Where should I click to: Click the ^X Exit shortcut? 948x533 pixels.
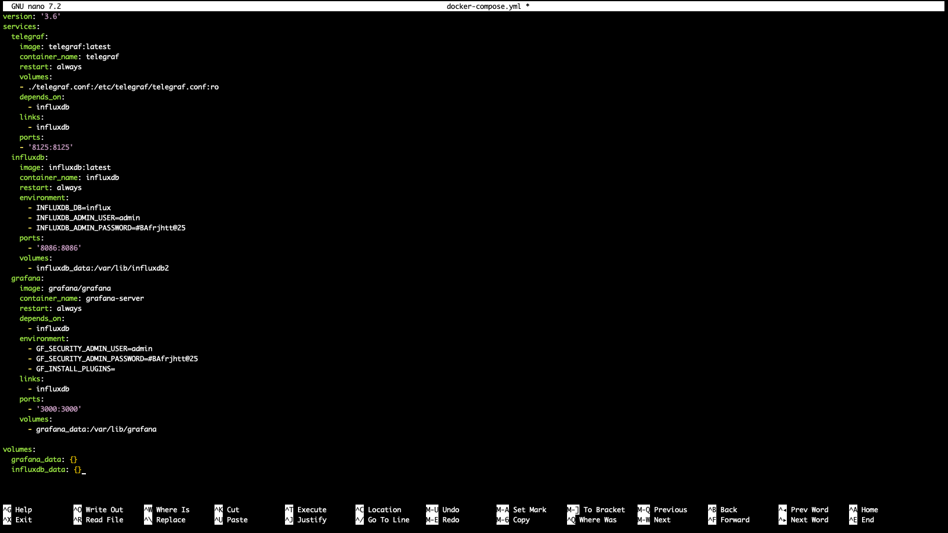click(18, 520)
